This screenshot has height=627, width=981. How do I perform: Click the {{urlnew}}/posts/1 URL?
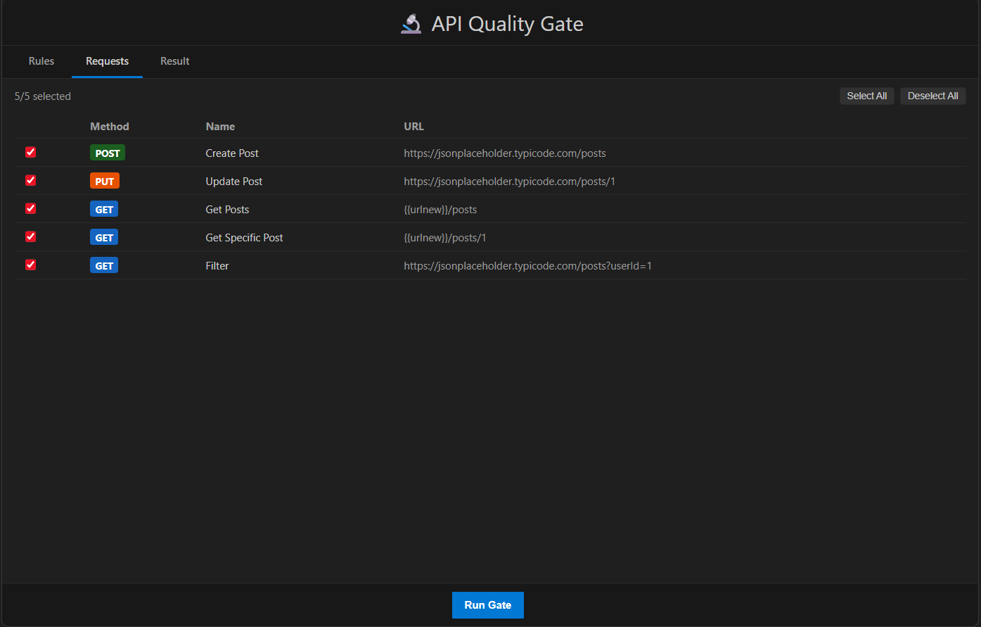pos(445,237)
